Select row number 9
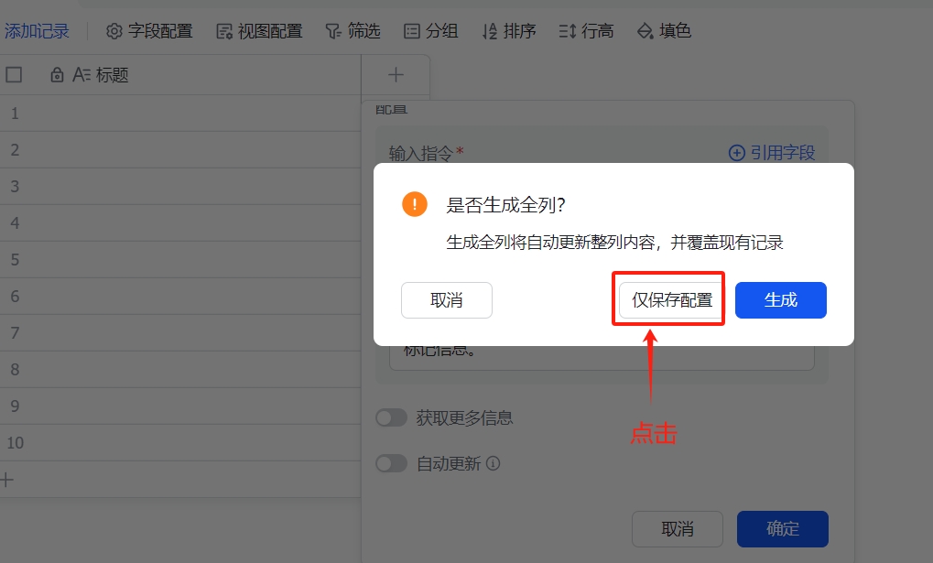The width and height of the screenshot is (933, 563). point(15,406)
